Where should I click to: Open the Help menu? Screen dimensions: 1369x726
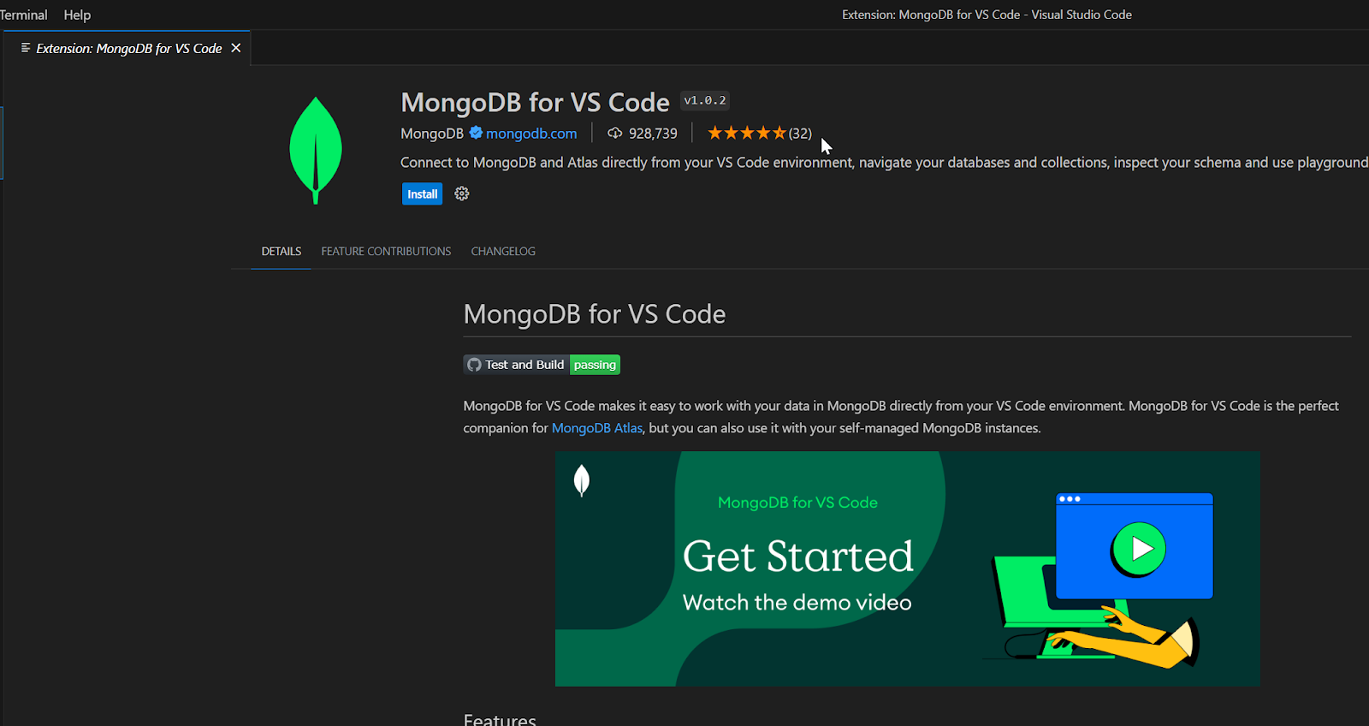(77, 15)
